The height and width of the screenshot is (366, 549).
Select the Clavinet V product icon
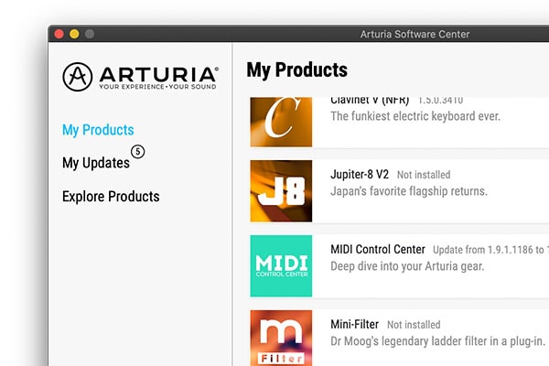coord(281,122)
